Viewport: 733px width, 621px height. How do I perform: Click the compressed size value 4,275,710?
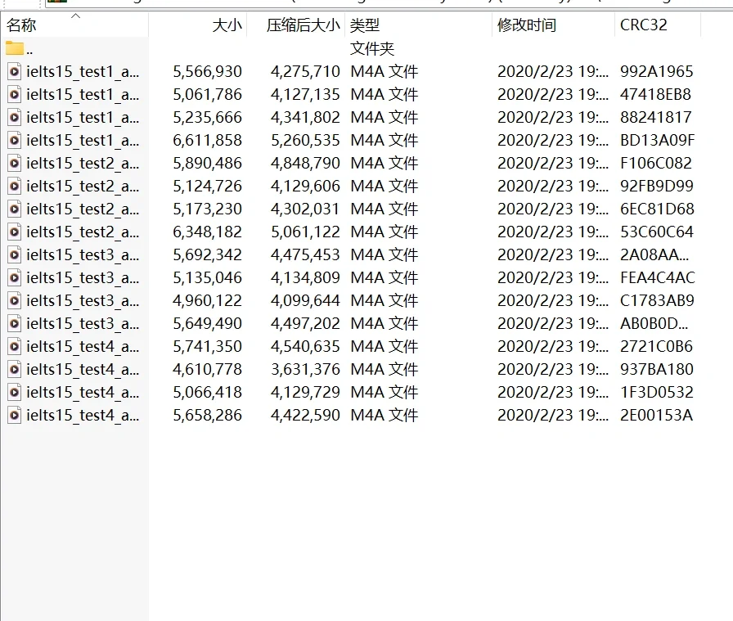[305, 71]
